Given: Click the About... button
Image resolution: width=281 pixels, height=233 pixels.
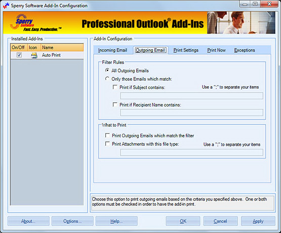Looking at the screenshot, I should coord(28,221).
